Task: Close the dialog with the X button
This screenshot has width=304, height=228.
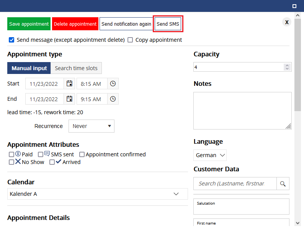Action: click(x=287, y=22)
